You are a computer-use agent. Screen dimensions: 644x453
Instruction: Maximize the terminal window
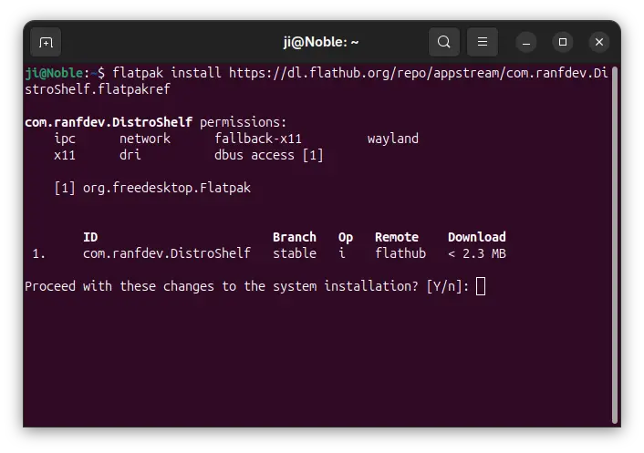point(563,42)
